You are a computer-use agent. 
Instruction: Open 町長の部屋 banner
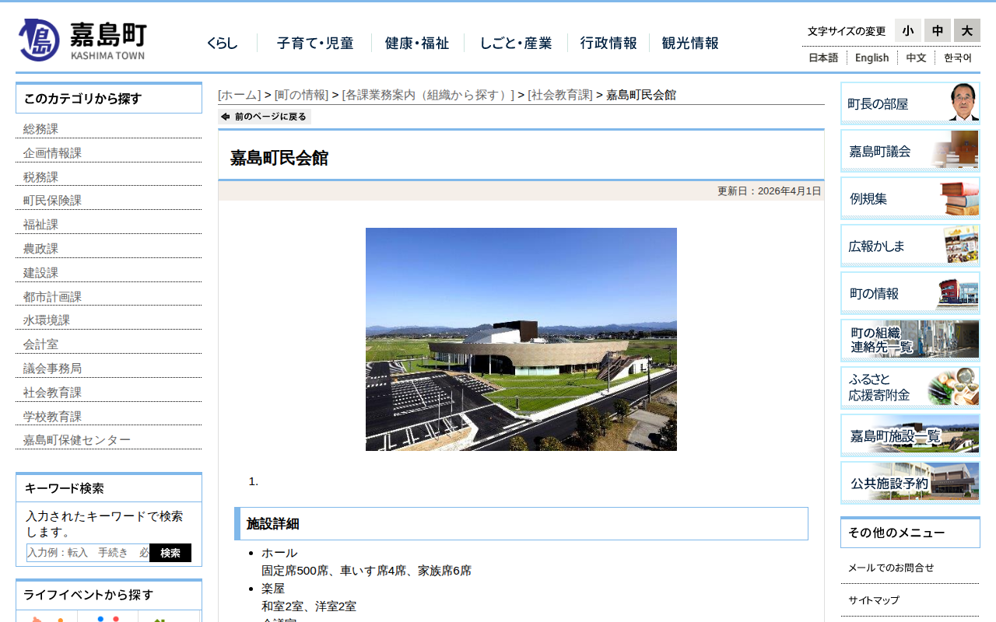point(910,103)
